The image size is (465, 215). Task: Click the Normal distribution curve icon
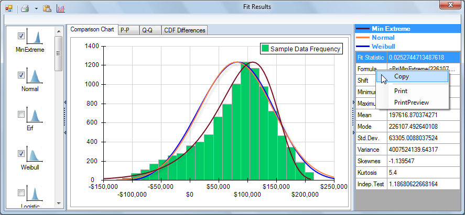click(36, 76)
